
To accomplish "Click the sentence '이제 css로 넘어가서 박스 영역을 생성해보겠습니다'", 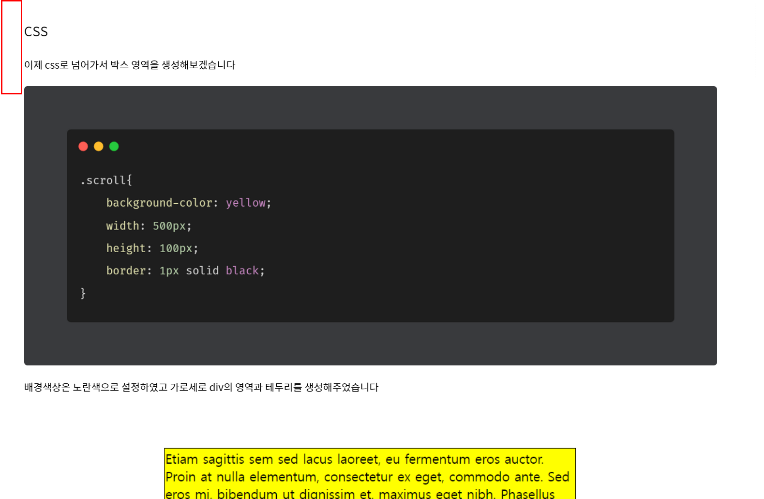I will [x=130, y=65].
